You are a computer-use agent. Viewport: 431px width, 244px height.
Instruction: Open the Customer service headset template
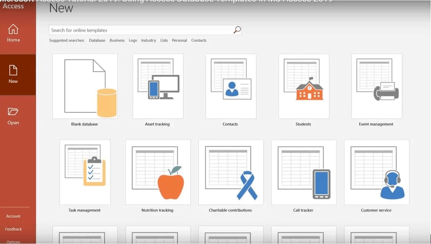(x=377, y=172)
